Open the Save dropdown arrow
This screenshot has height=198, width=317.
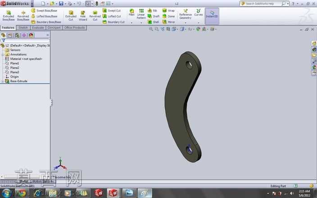coord(65,4)
